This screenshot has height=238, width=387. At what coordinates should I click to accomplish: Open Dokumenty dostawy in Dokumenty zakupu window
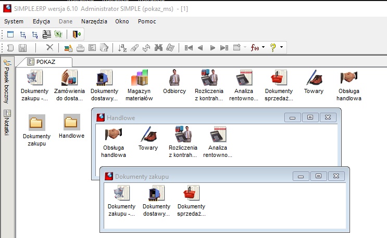coord(156,201)
